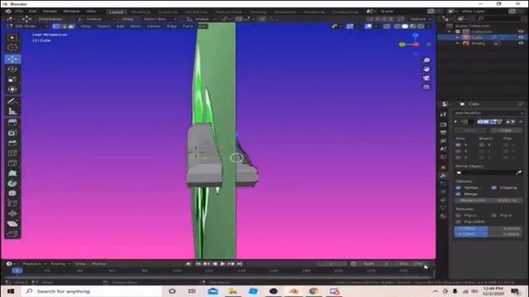Select the Edge Slide tool
Image resolution: width=529 pixels, height=297 pixels.
tap(12, 204)
